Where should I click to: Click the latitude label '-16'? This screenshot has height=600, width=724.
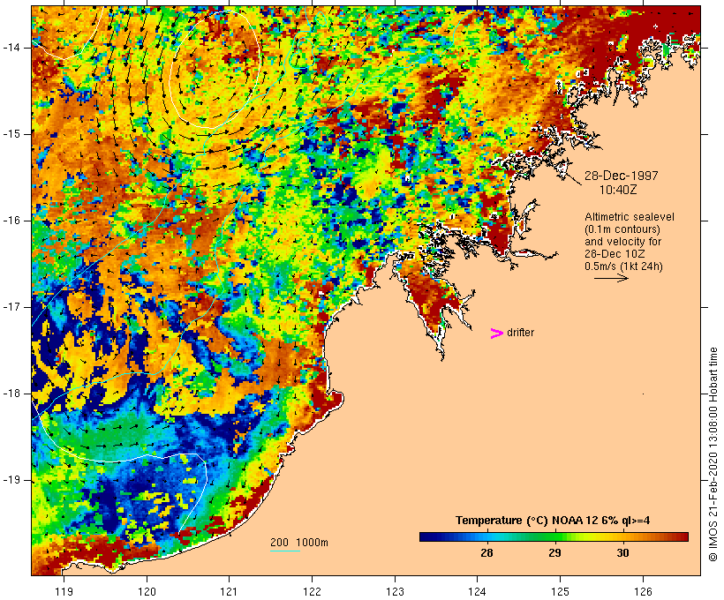point(11,221)
